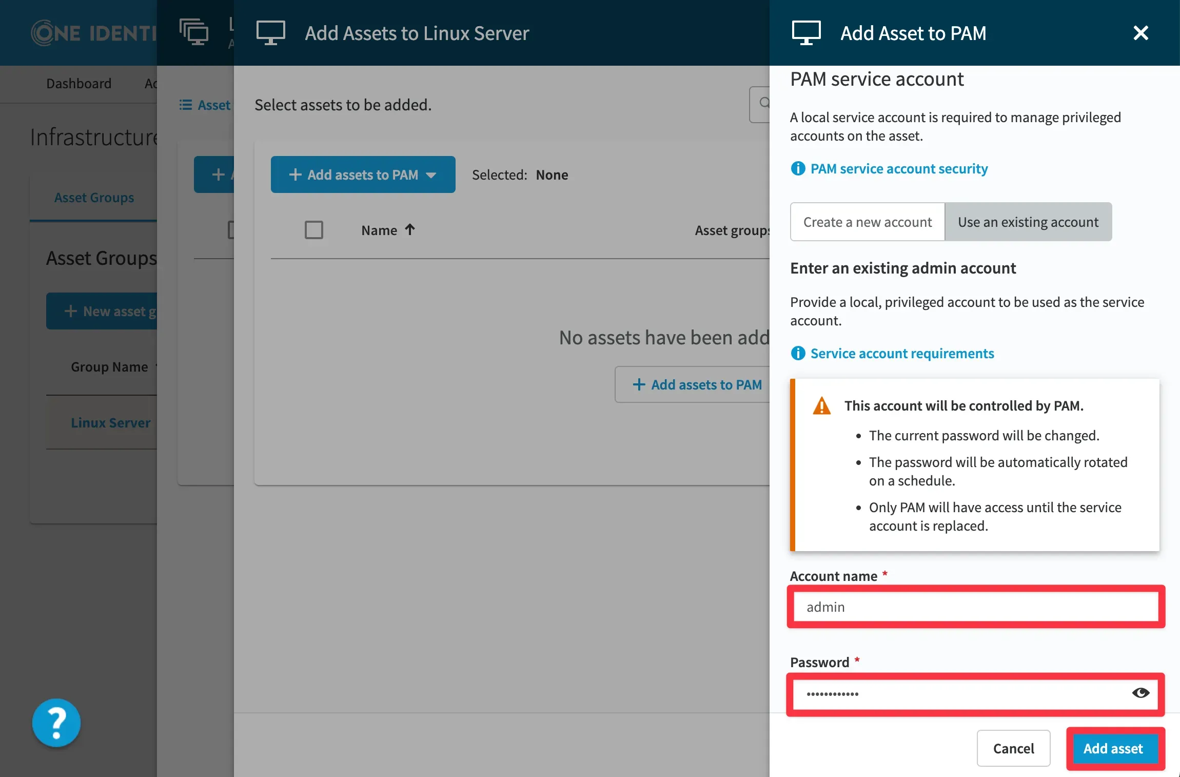Click info icon beside PAM service account security
This screenshot has height=777, width=1180.
[798, 168]
